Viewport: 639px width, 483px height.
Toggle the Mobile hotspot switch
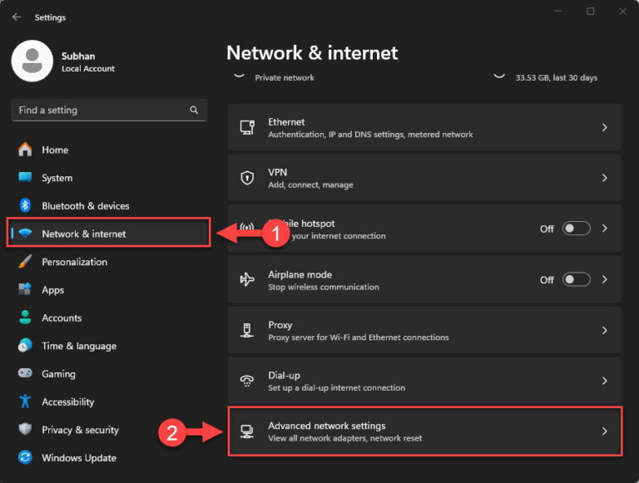coord(577,229)
